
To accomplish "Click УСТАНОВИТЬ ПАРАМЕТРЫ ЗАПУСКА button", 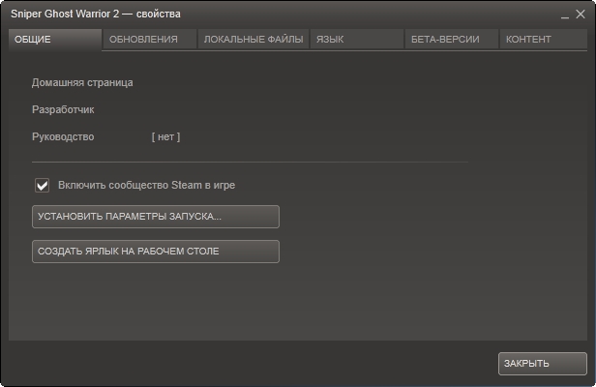I will tap(156, 217).
